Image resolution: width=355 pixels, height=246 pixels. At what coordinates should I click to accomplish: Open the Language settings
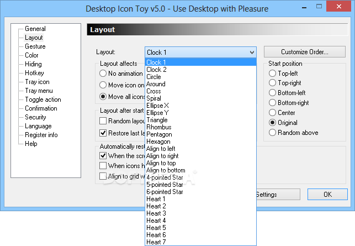(38, 126)
